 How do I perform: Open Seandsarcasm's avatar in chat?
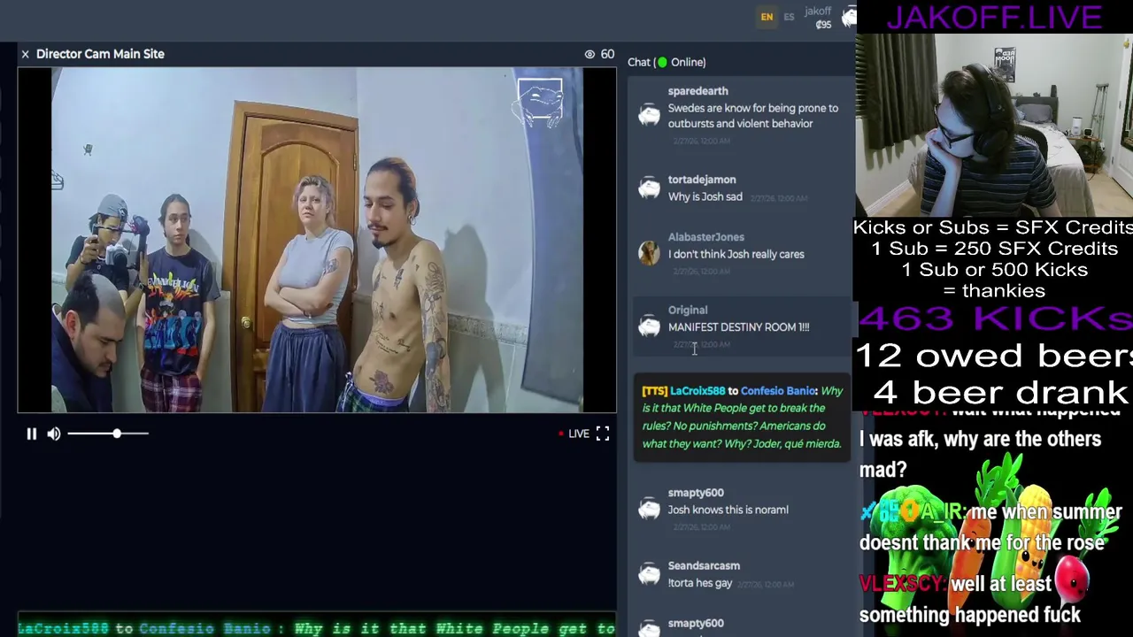tap(650, 574)
